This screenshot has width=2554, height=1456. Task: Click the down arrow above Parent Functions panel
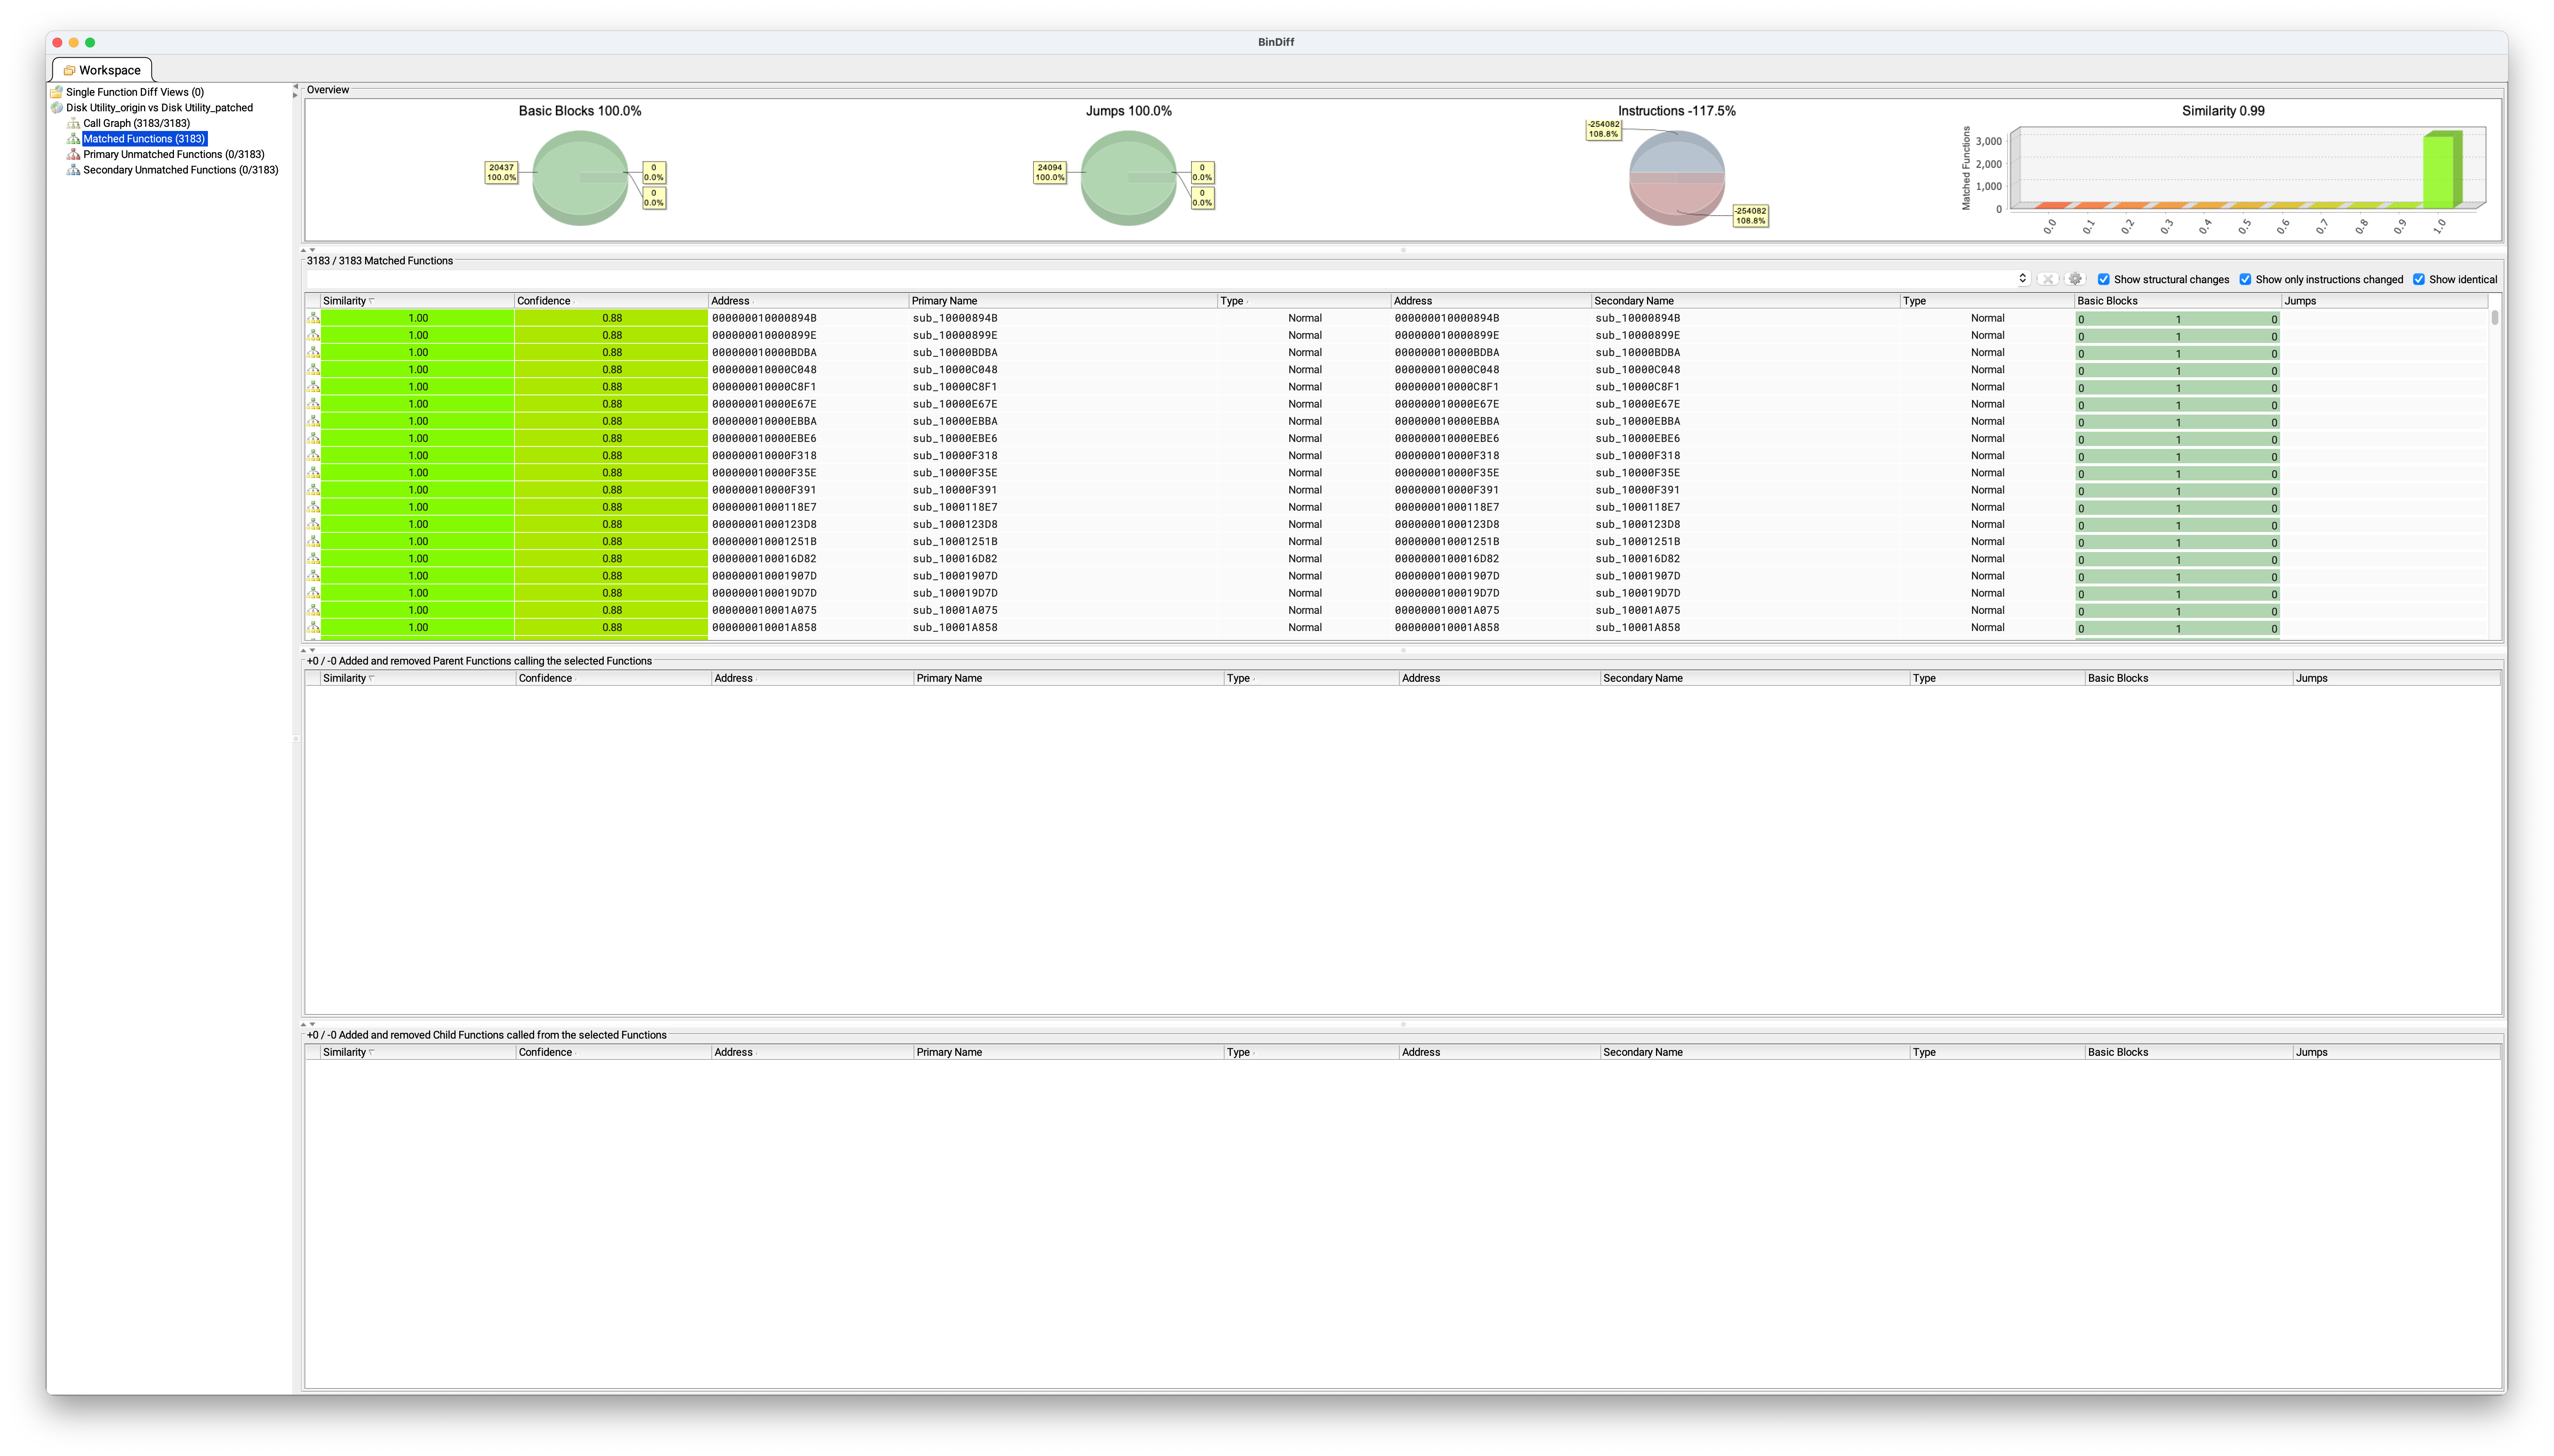tap(312, 650)
